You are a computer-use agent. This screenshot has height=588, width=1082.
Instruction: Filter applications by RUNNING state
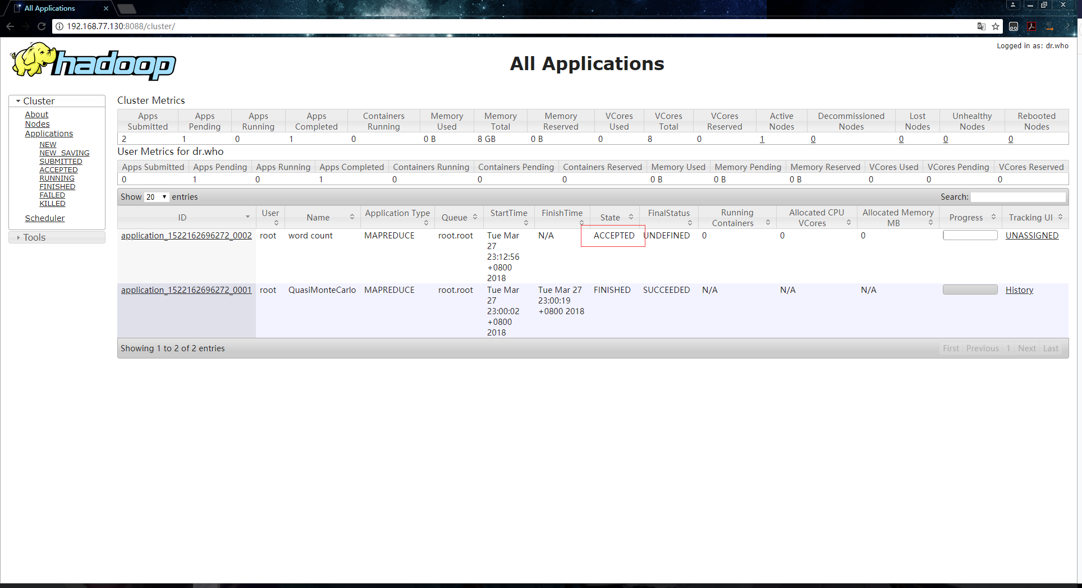pos(57,178)
